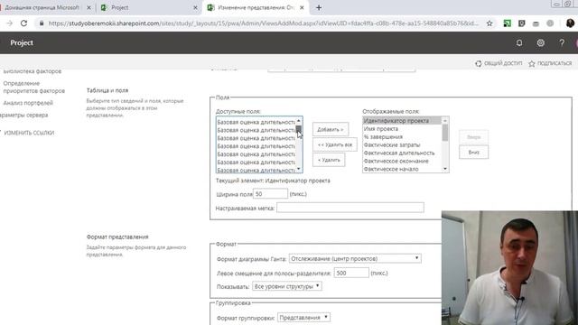Click the Вниз move down button
The image size is (578, 325).
click(473, 153)
